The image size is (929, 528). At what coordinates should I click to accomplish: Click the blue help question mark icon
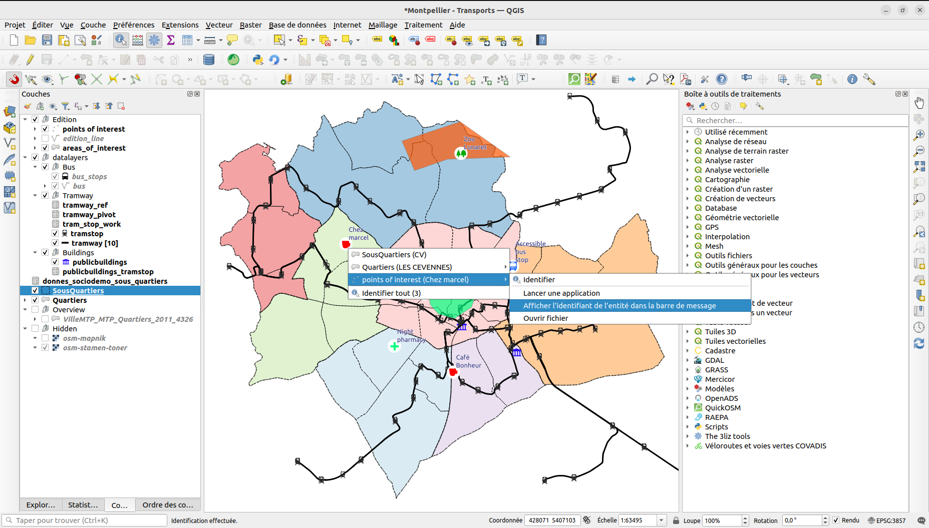pos(722,79)
